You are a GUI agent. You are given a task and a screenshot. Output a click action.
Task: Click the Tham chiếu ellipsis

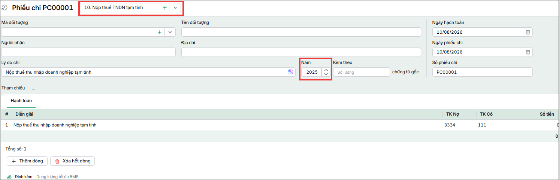point(33,88)
